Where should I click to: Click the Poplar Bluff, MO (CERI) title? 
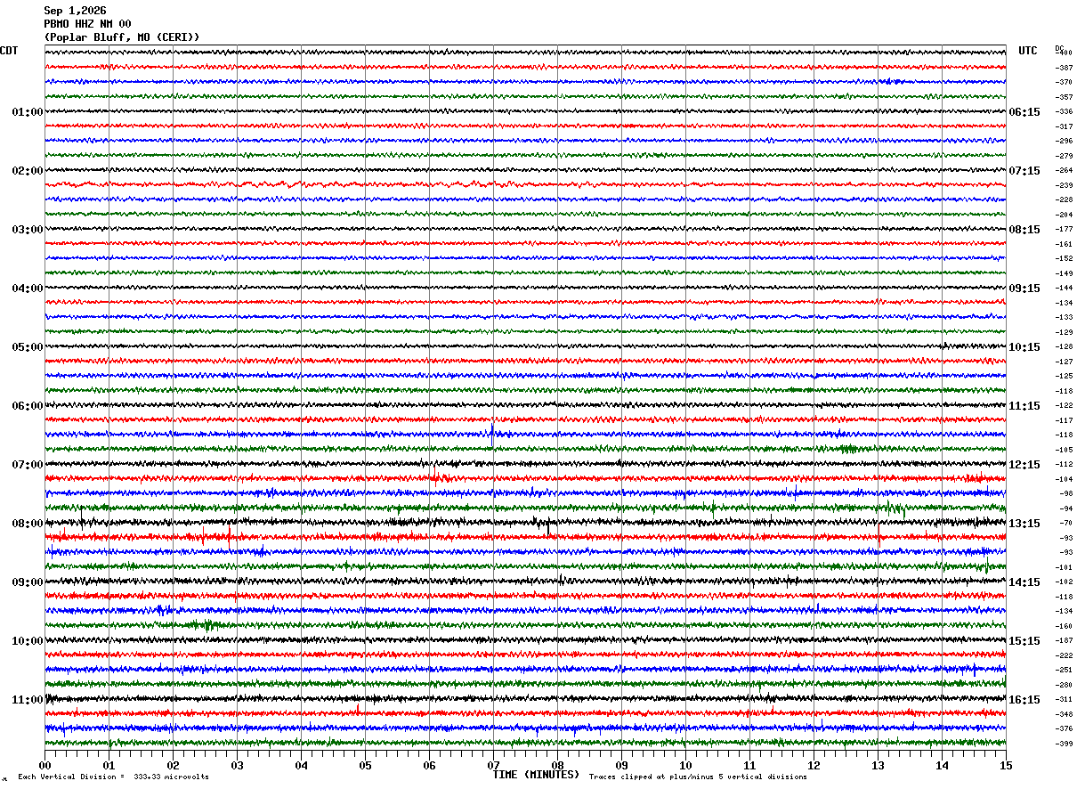tap(122, 37)
